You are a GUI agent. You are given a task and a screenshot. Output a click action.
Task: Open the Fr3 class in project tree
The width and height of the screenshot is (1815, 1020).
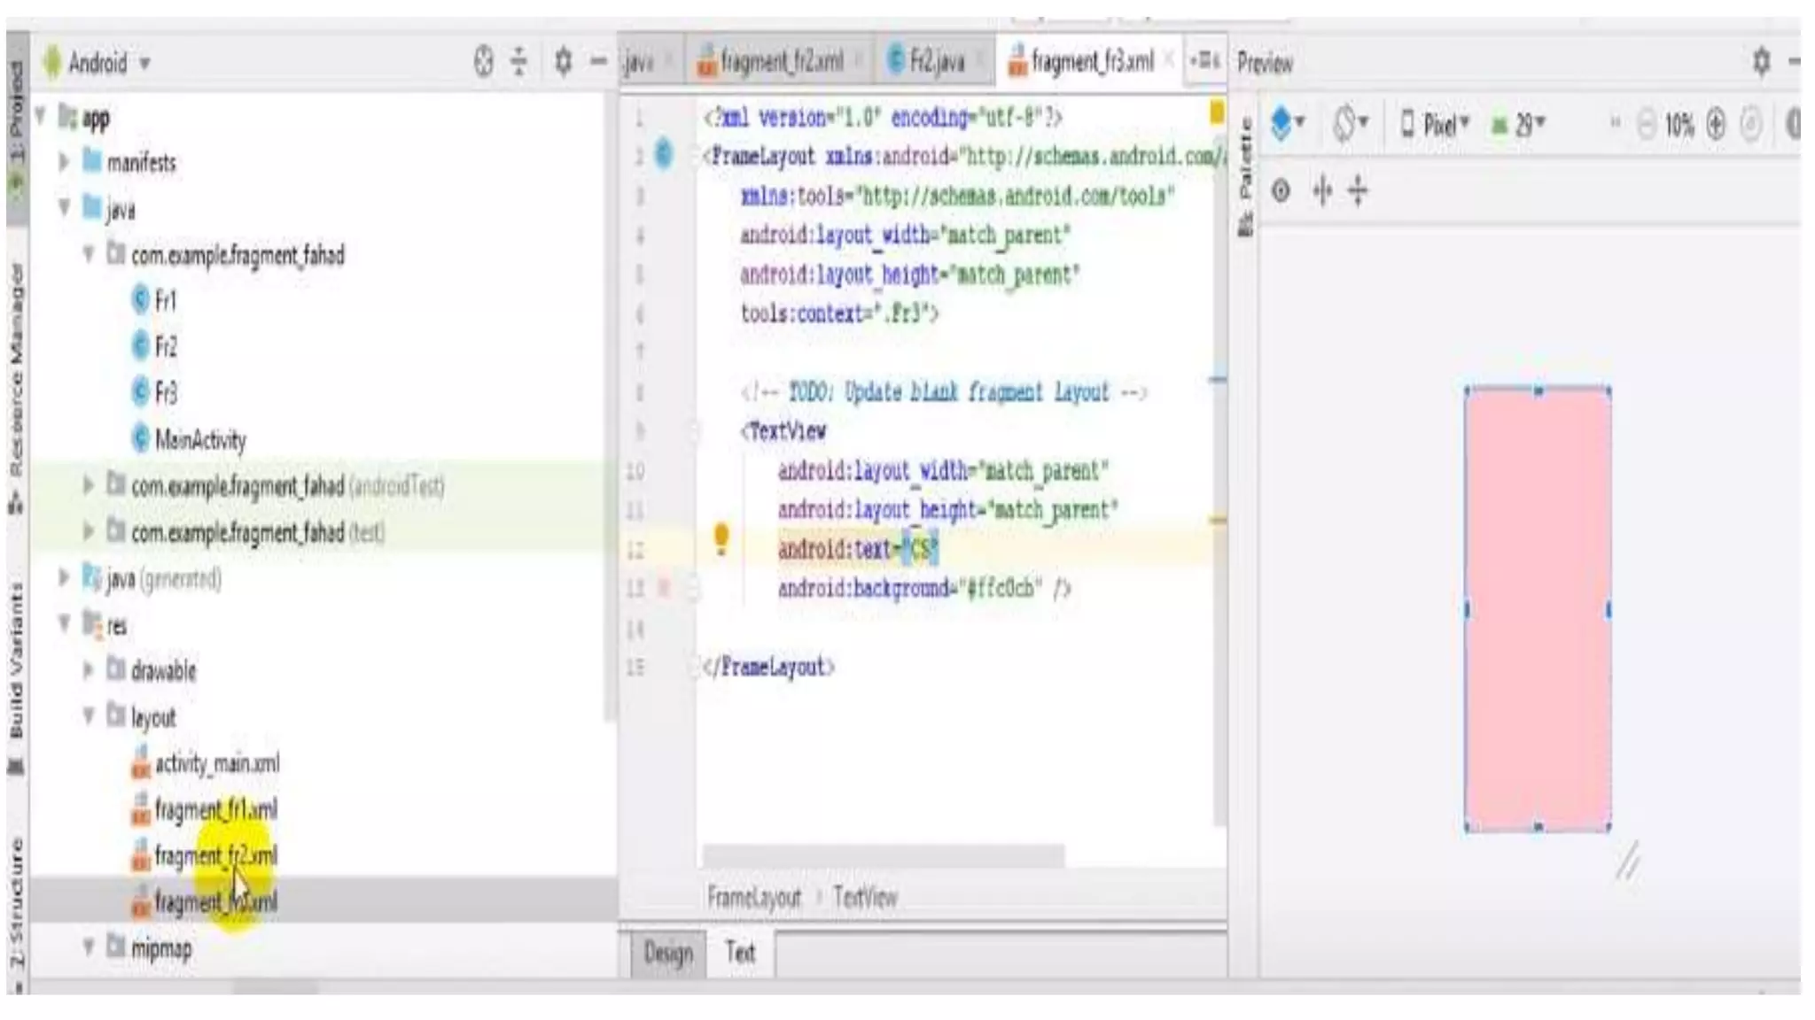165,391
